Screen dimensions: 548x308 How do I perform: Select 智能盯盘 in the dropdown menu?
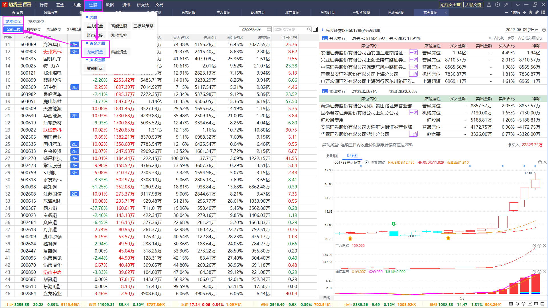click(95, 68)
